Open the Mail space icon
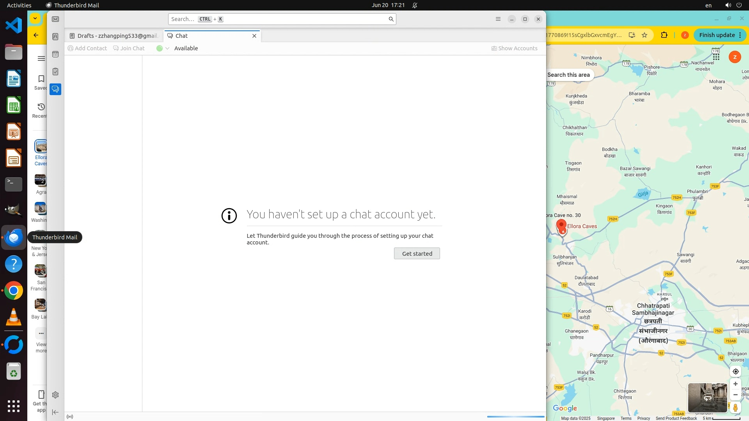749x421 pixels. [x=55, y=19]
